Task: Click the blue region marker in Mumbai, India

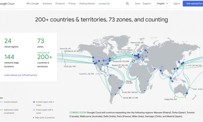Action: pos(161,71)
